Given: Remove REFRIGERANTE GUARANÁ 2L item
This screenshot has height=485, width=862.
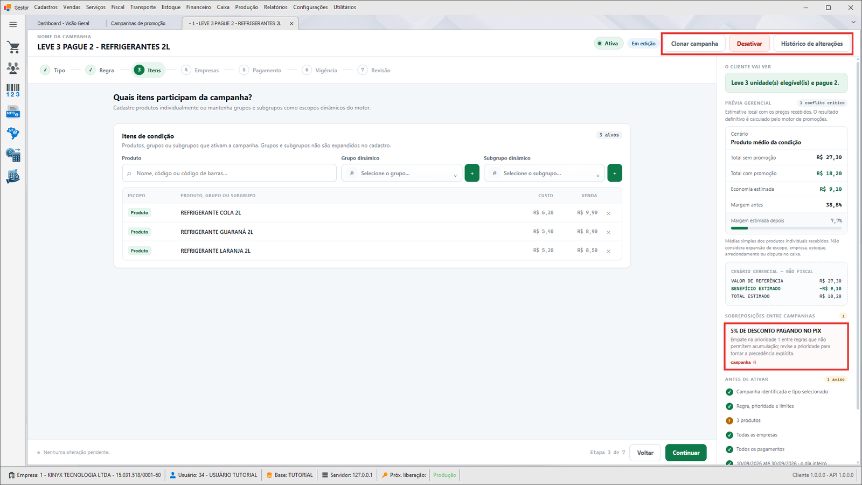Looking at the screenshot, I should coord(609,232).
